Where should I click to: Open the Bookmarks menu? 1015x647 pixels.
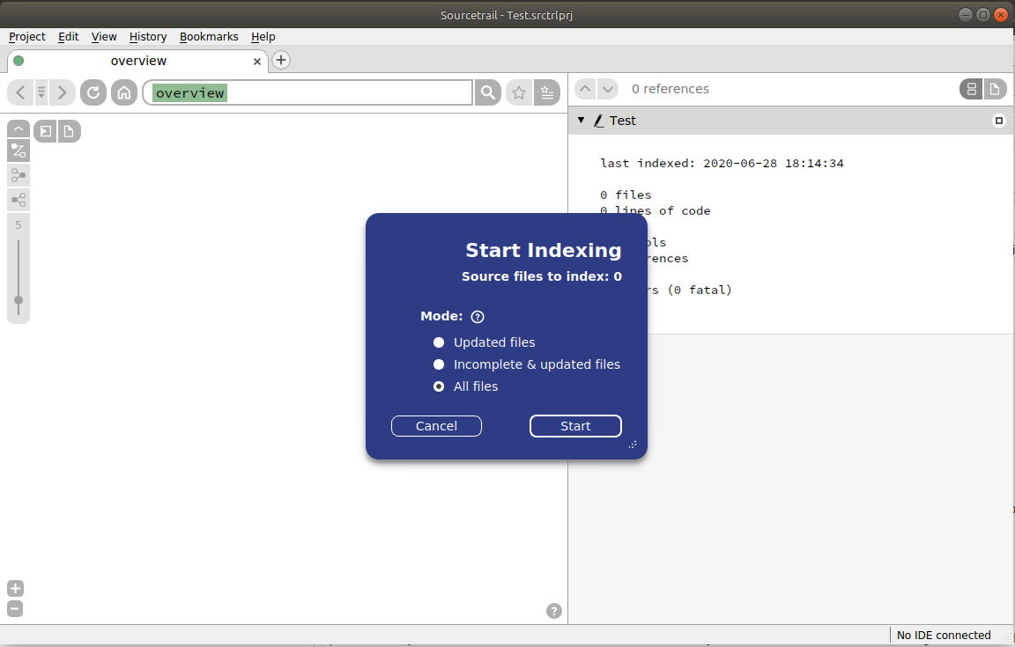[x=209, y=36]
